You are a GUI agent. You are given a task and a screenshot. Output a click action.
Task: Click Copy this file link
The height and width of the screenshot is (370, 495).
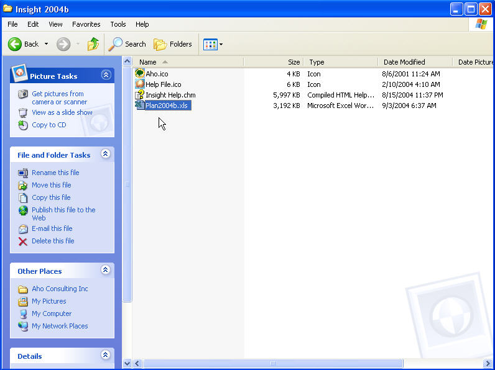(51, 197)
